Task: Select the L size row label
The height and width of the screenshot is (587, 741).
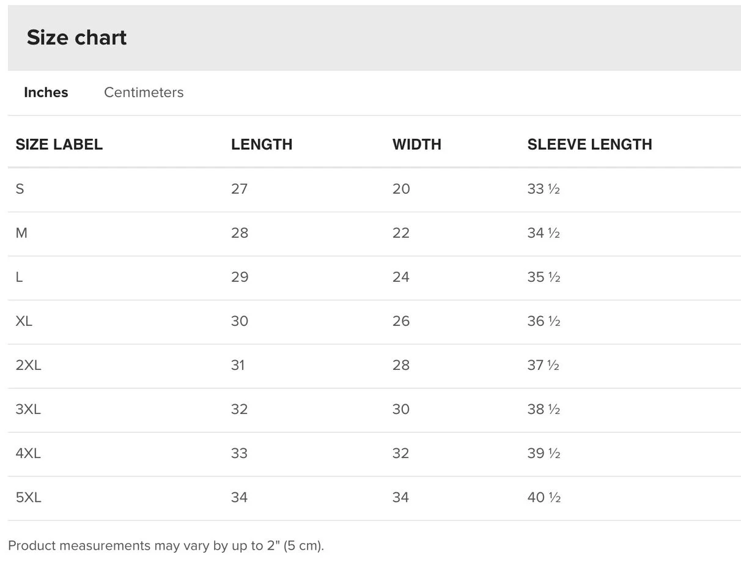Action: click(19, 277)
